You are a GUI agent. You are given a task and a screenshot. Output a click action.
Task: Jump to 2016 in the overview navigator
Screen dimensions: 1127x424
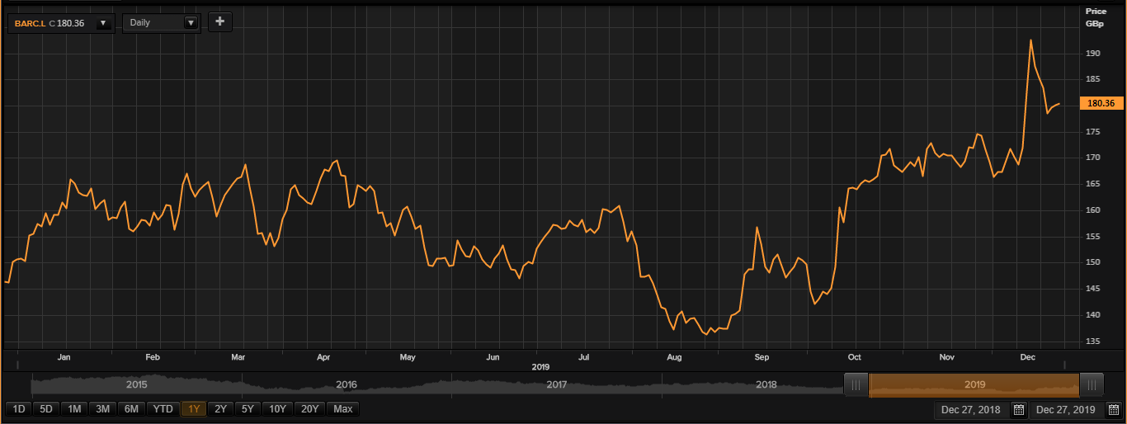pyautogui.click(x=347, y=384)
